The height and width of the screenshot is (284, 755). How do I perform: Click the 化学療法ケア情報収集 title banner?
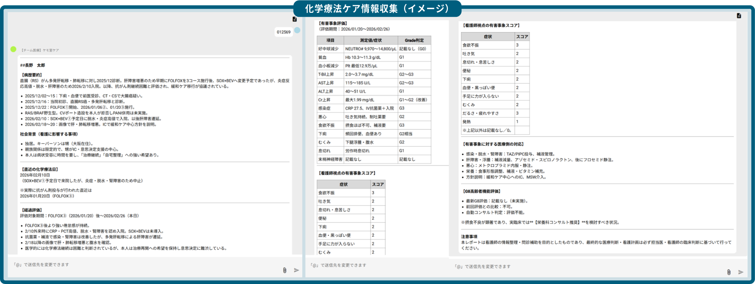tap(377, 8)
